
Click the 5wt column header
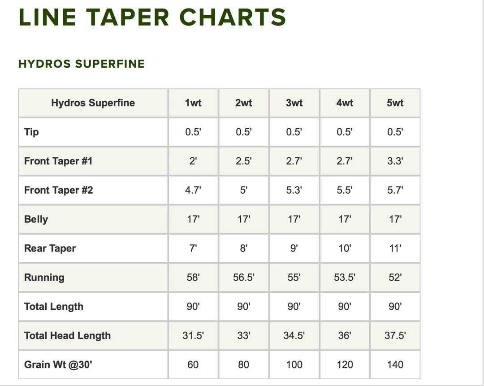[395, 103]
